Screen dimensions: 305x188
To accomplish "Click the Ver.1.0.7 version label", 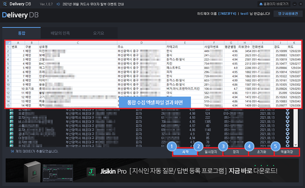I will [x=46, y=4].
